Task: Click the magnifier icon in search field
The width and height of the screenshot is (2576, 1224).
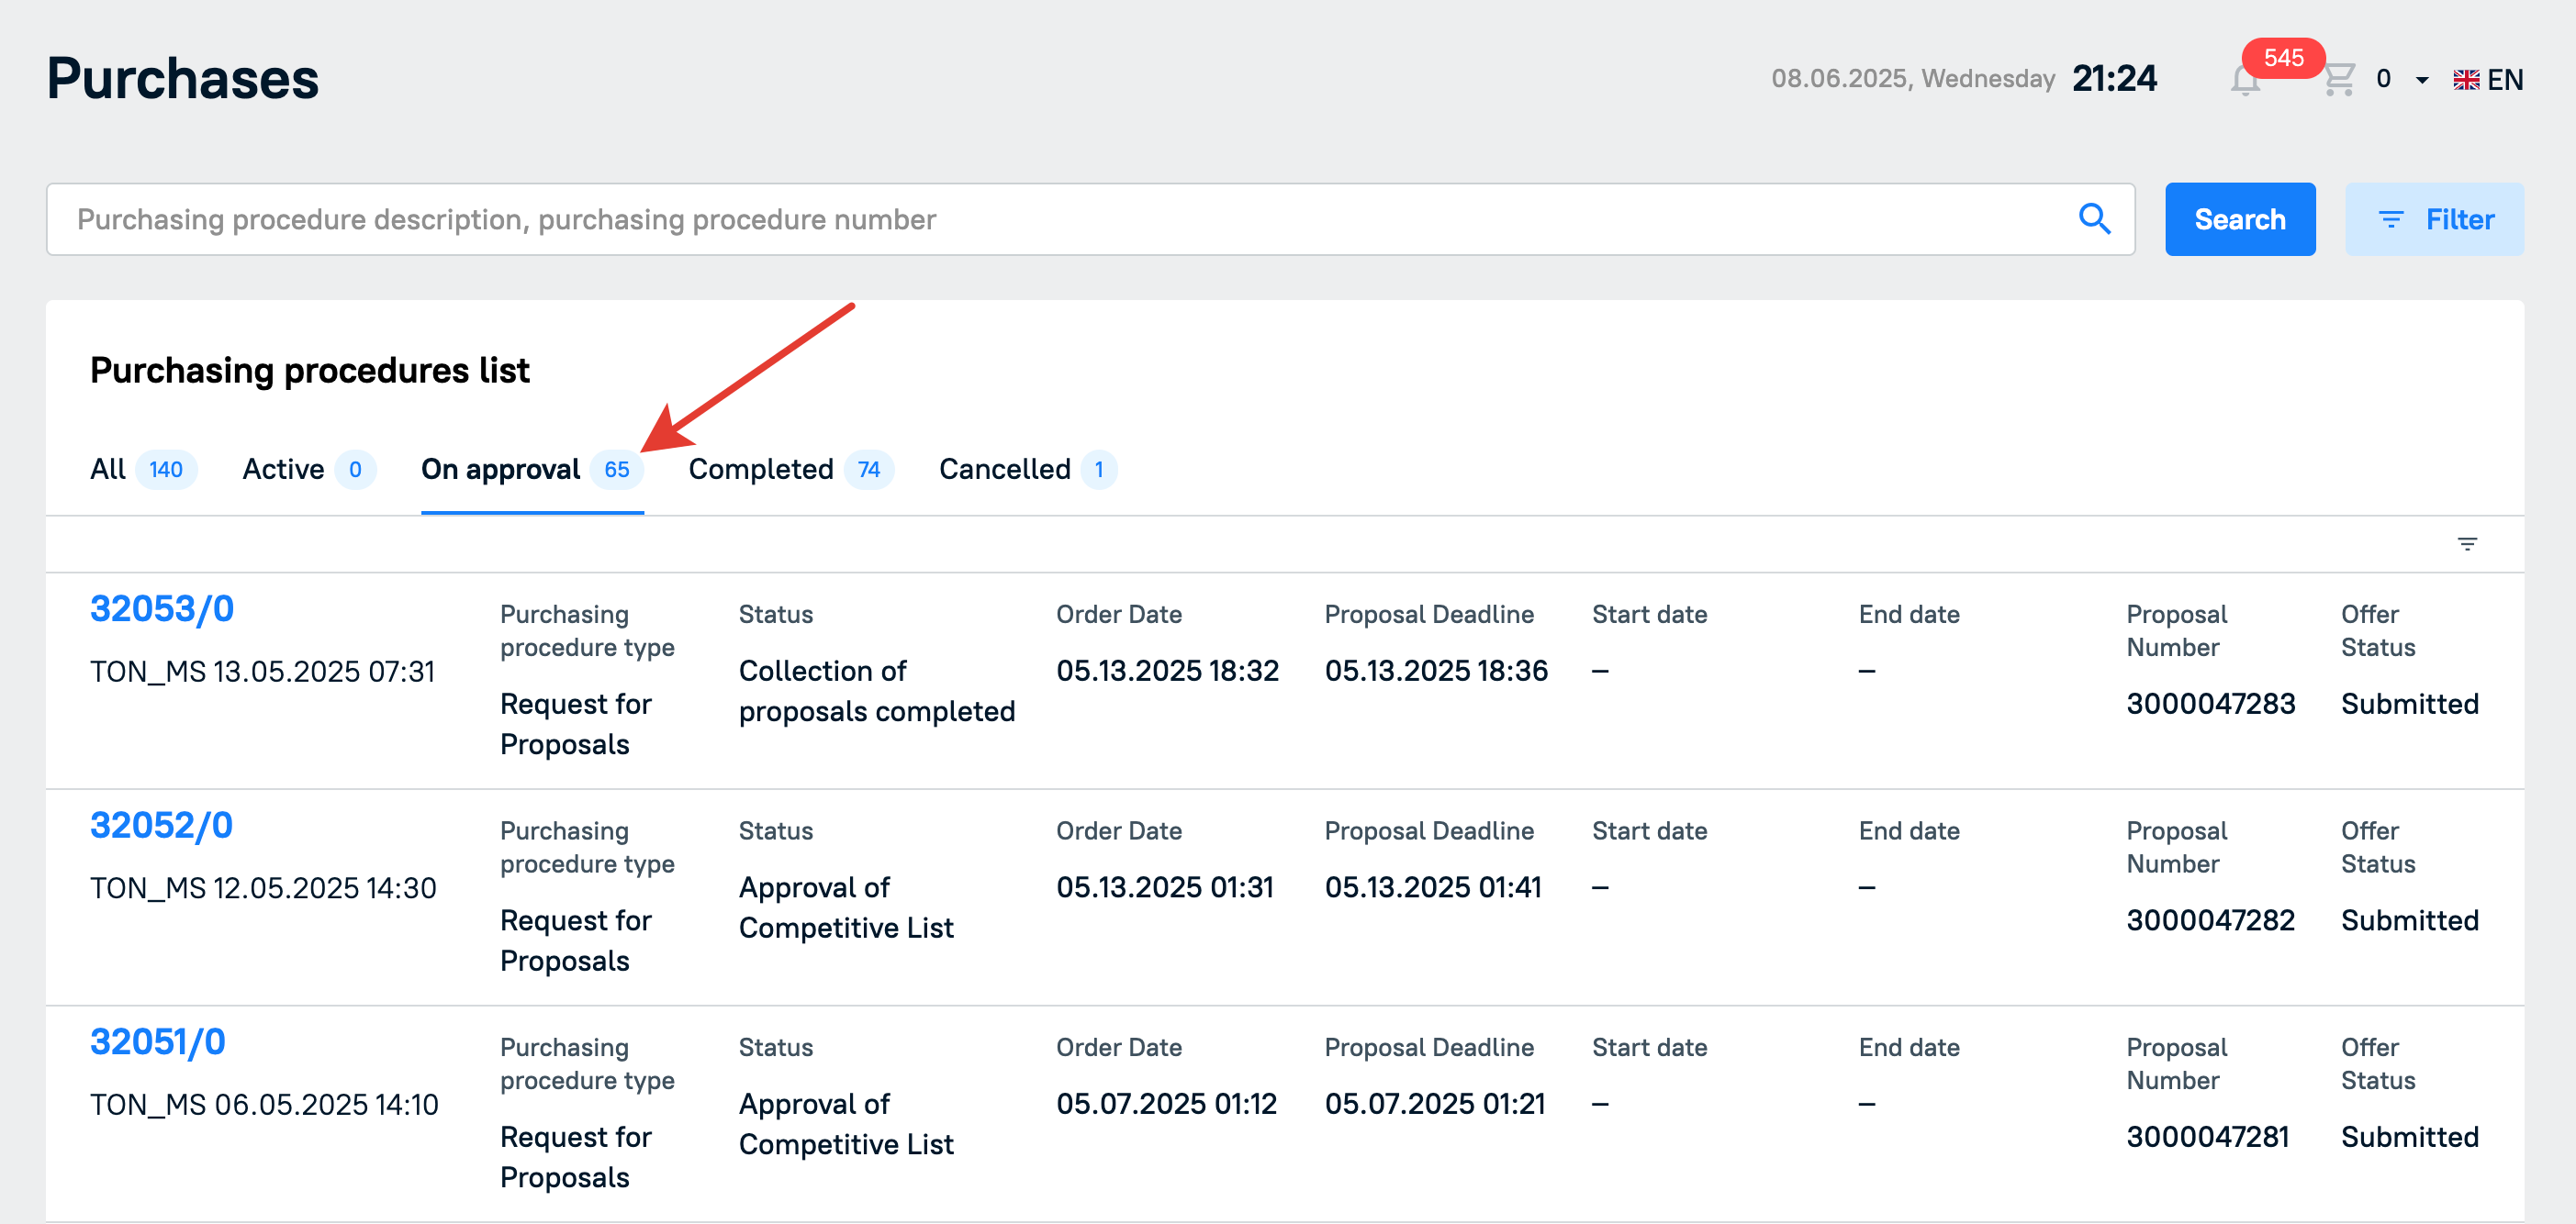Action: click(x=2094, y=218)
